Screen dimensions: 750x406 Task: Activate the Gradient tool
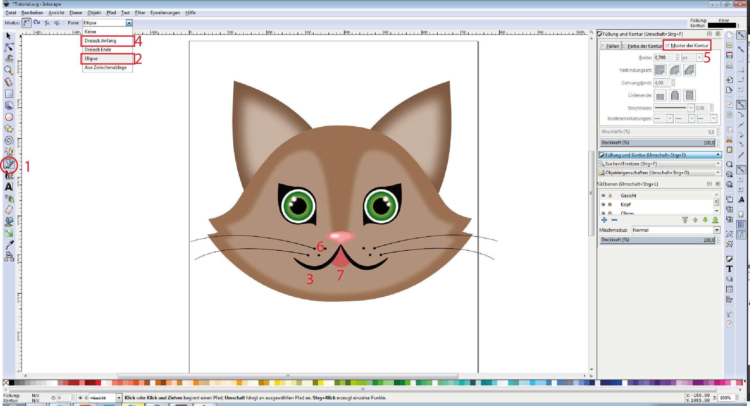pyautogui.click(x=9, y=233)
